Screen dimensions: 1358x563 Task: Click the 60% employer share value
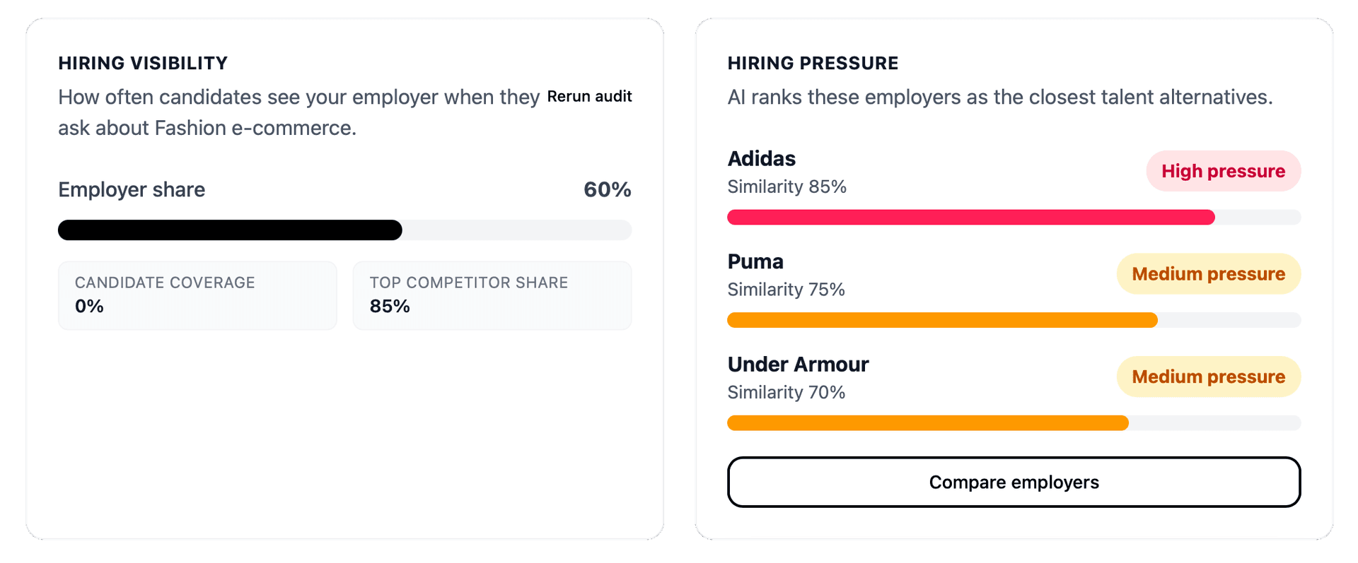607,190
